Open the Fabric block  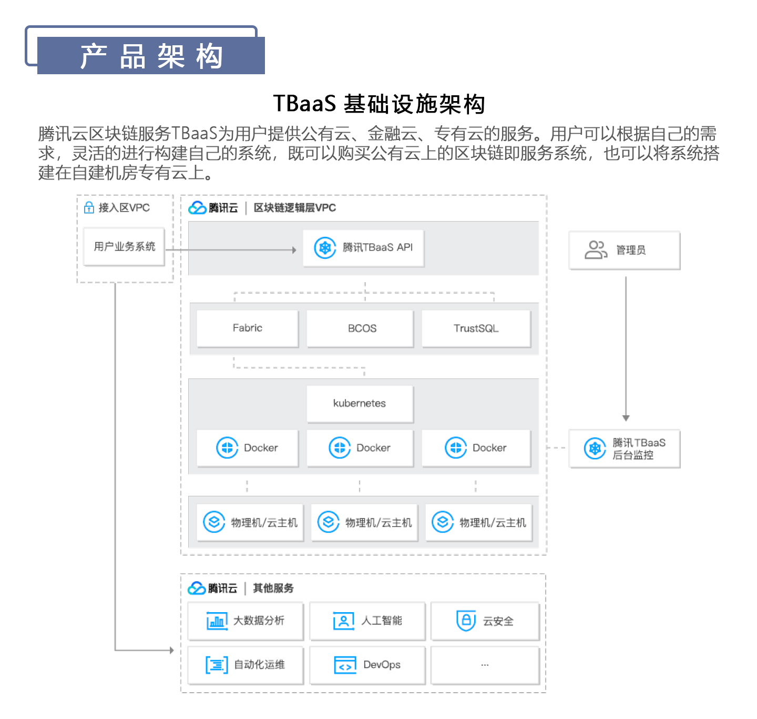pyautogui.click(x=247, y=328)
